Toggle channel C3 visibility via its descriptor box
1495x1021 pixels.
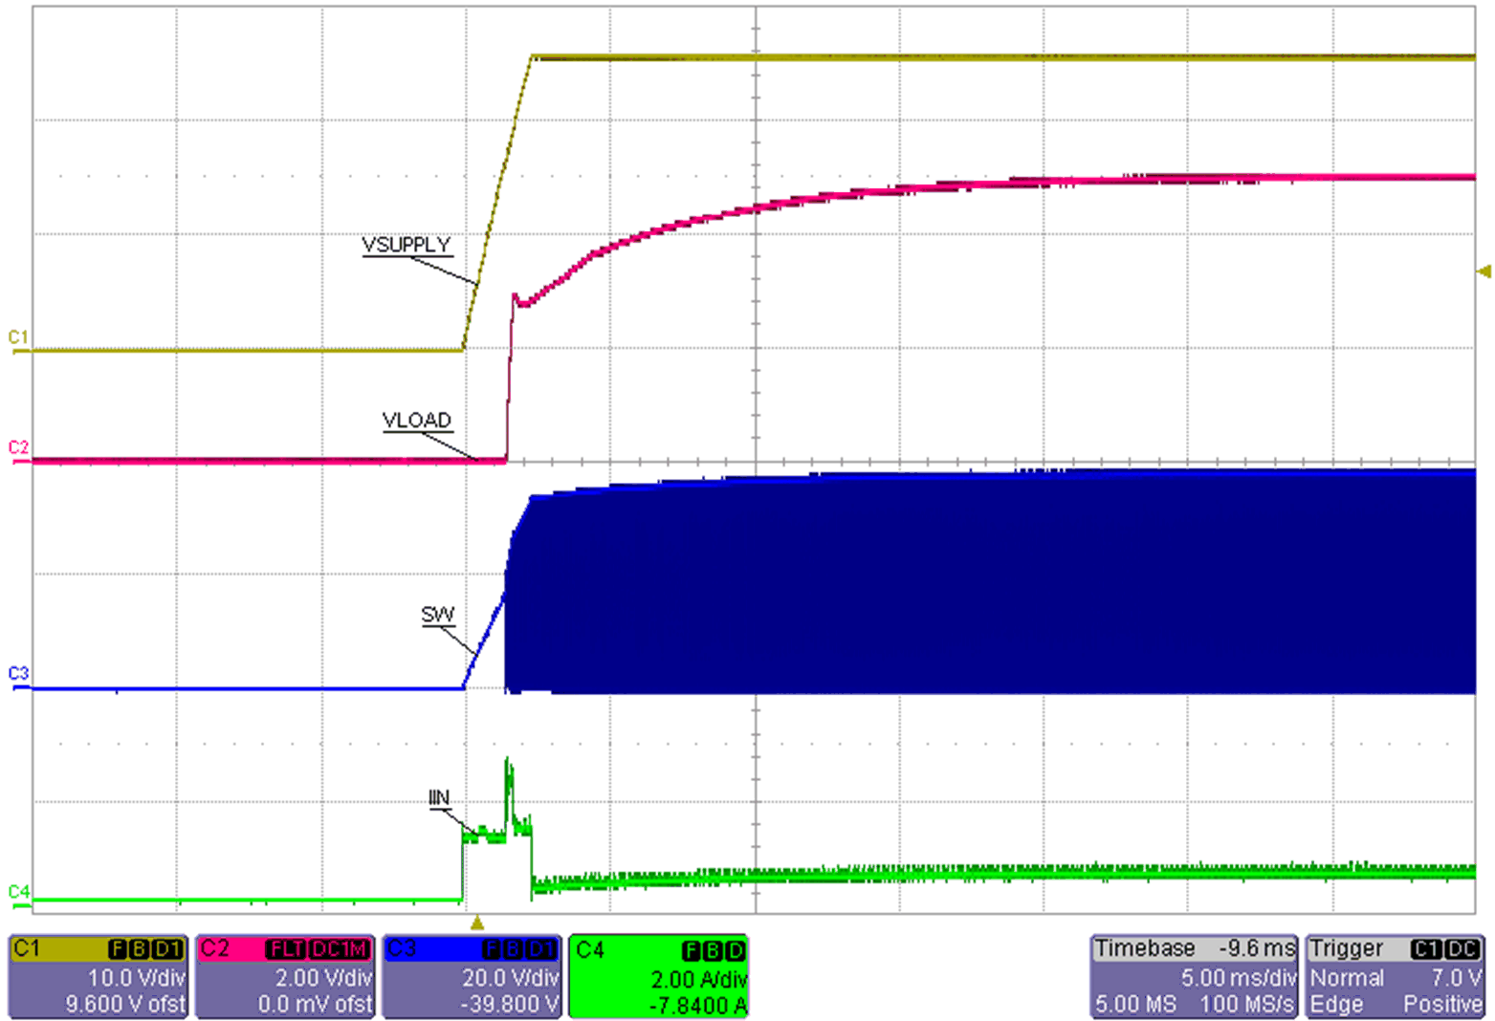[402, 951]
